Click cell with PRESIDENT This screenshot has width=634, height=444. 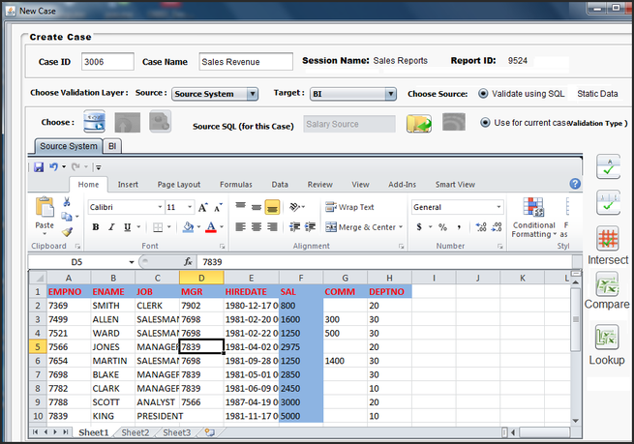[x=157, y=416]
